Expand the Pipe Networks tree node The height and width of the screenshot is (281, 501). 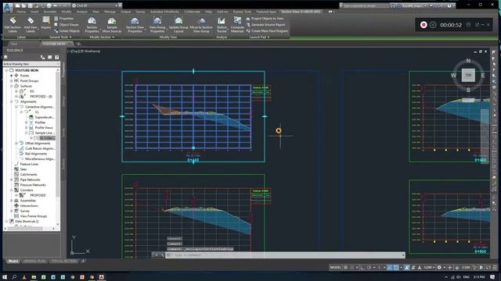point(12,180)
